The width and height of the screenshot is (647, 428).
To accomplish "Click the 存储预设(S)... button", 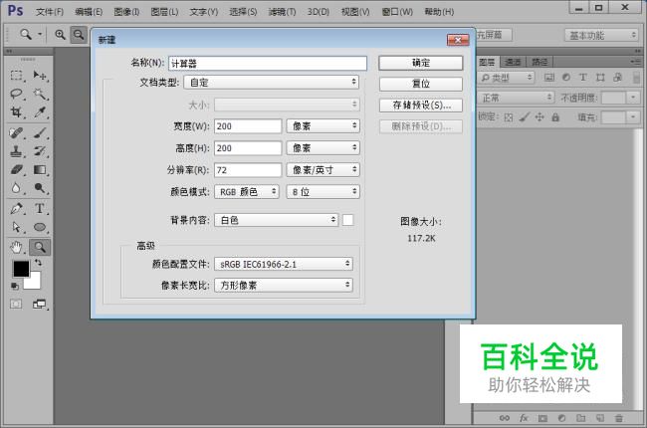I will coord(421,105).
